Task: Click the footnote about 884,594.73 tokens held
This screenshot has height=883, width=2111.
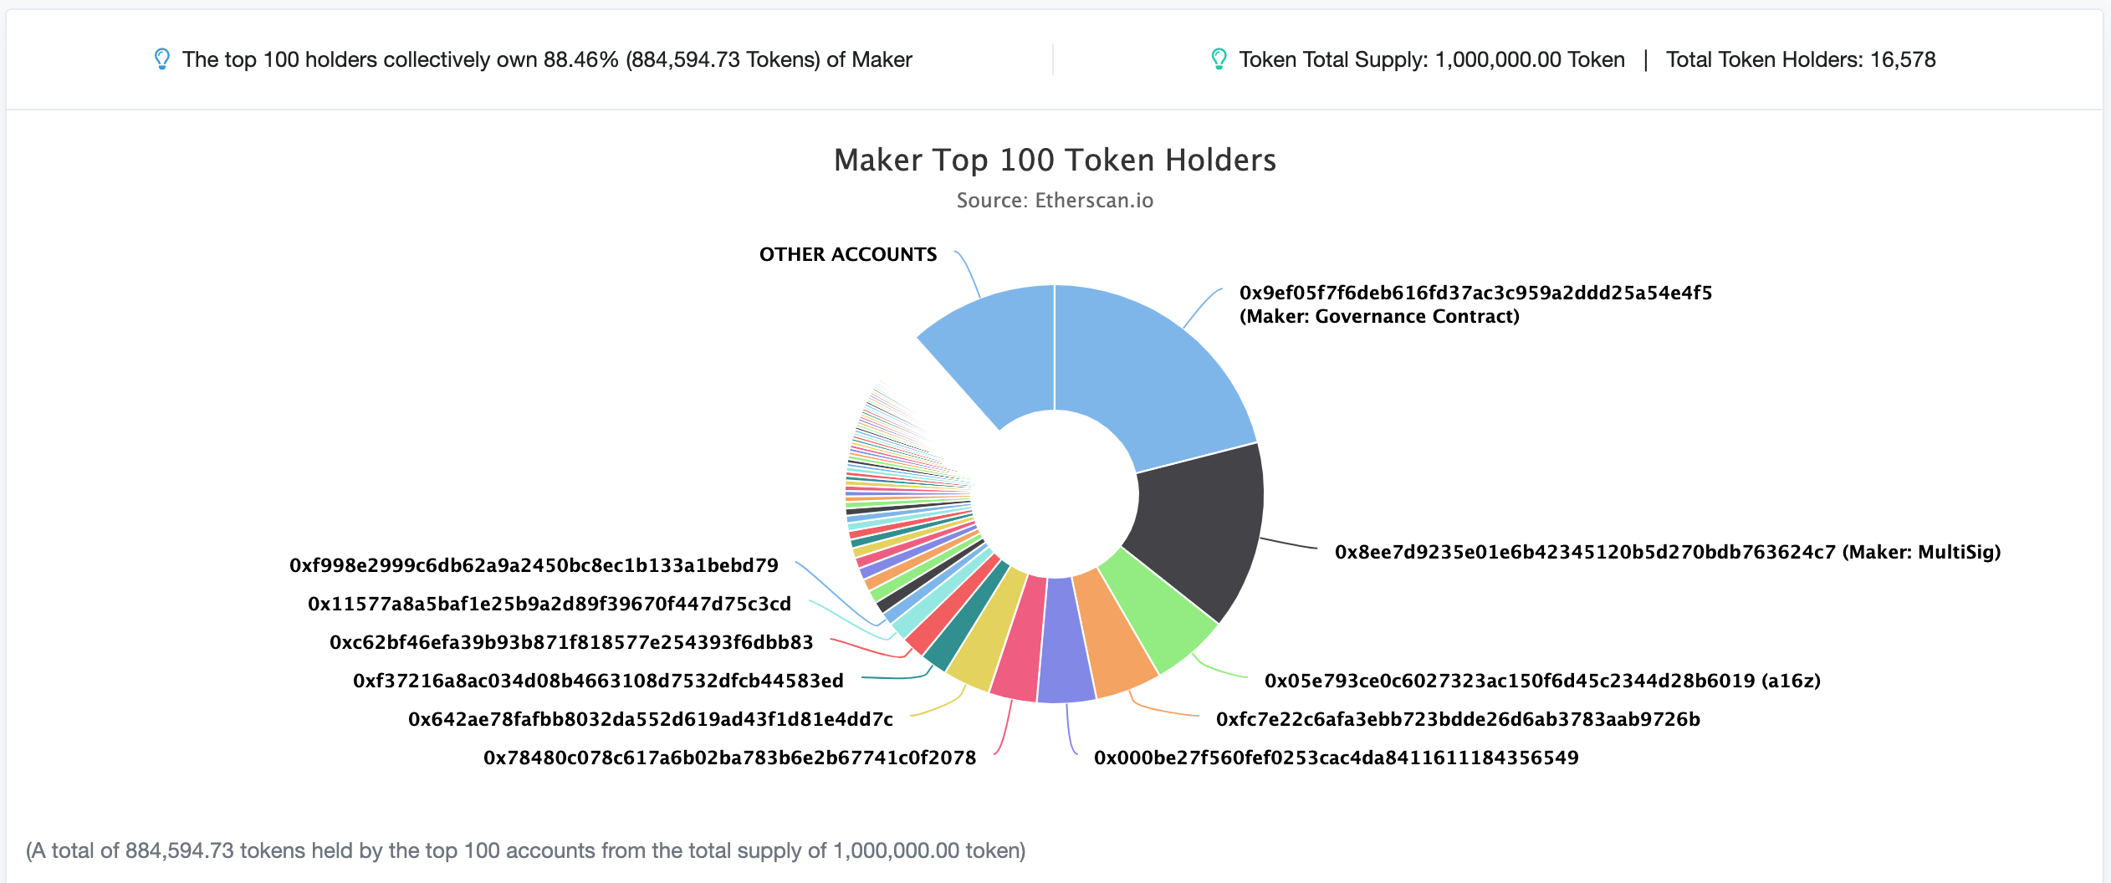Action: (526, 850)
